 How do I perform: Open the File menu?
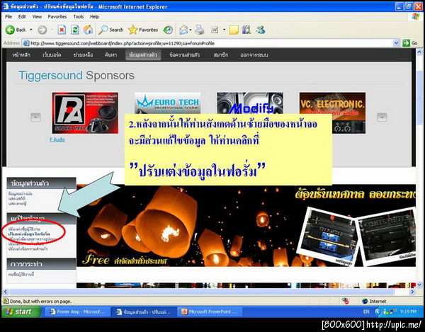pos(8,16)
